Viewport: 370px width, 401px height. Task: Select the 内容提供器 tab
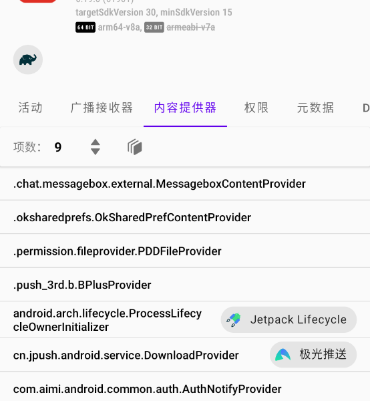185,108
